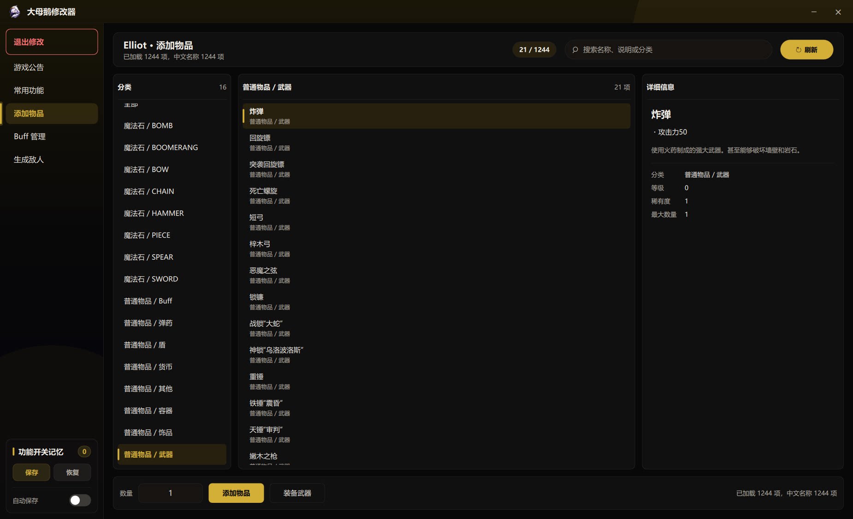Toggle the 自动保存 switch
The height and width of the screenshot is (519, 853).
coord(80,501)
